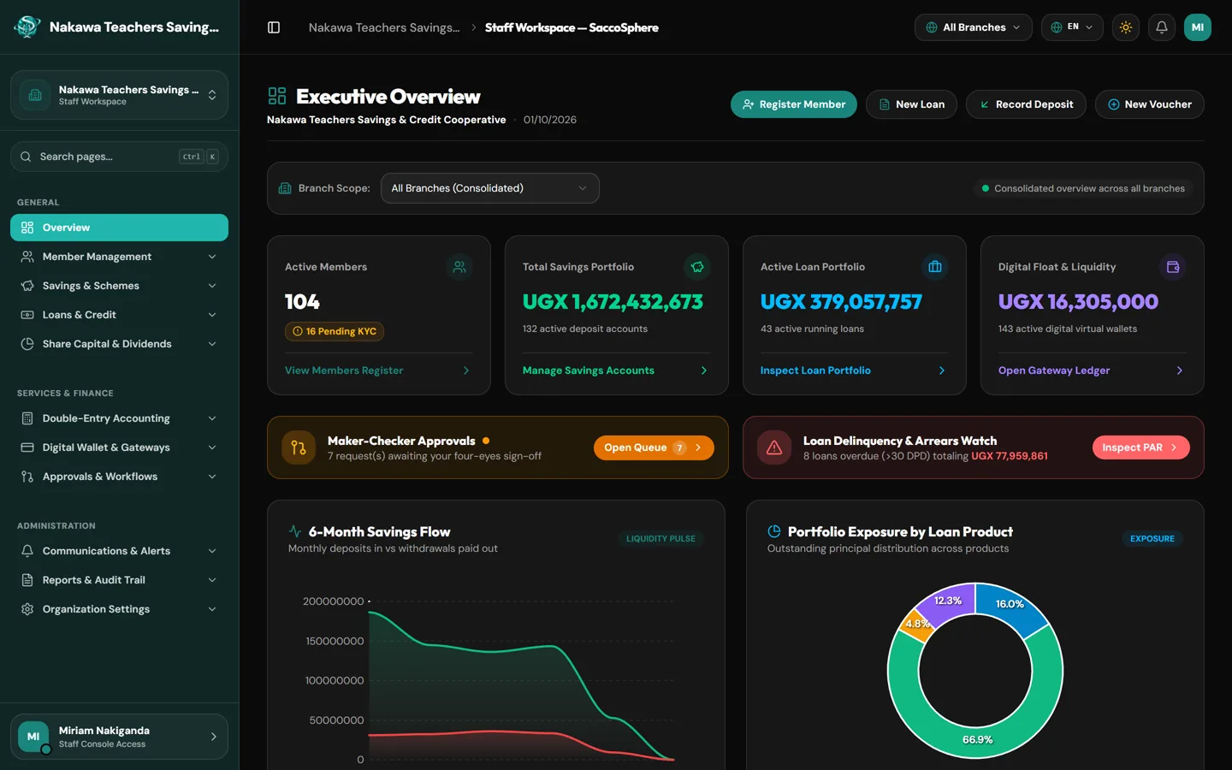Expand Savings & Schemes section
This screenshot has width=1232, height=770.
click(x=119, y=286)
